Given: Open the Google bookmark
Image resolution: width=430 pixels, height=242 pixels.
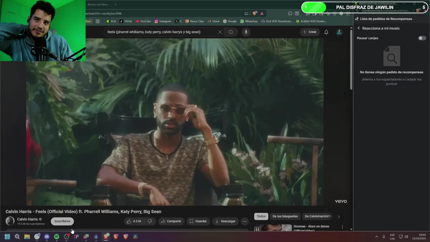Looking at the screenshot, I should pos(230,21).
